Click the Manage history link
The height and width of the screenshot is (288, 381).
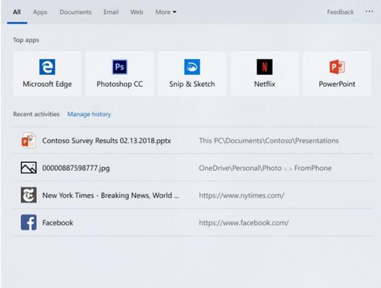(89, 114)
